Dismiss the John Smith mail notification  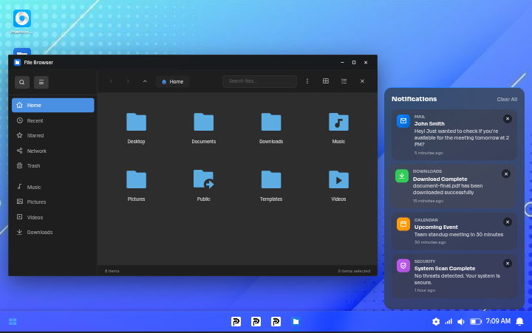(x=508, y=119)
